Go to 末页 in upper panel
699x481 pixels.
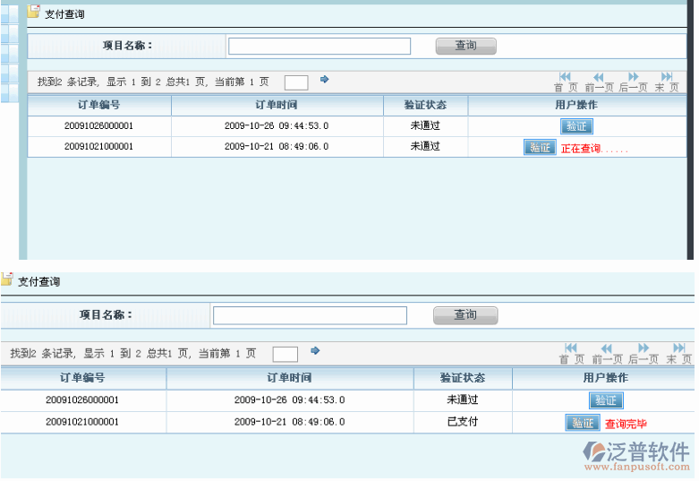pyautogui.click(x=667, y=82)
